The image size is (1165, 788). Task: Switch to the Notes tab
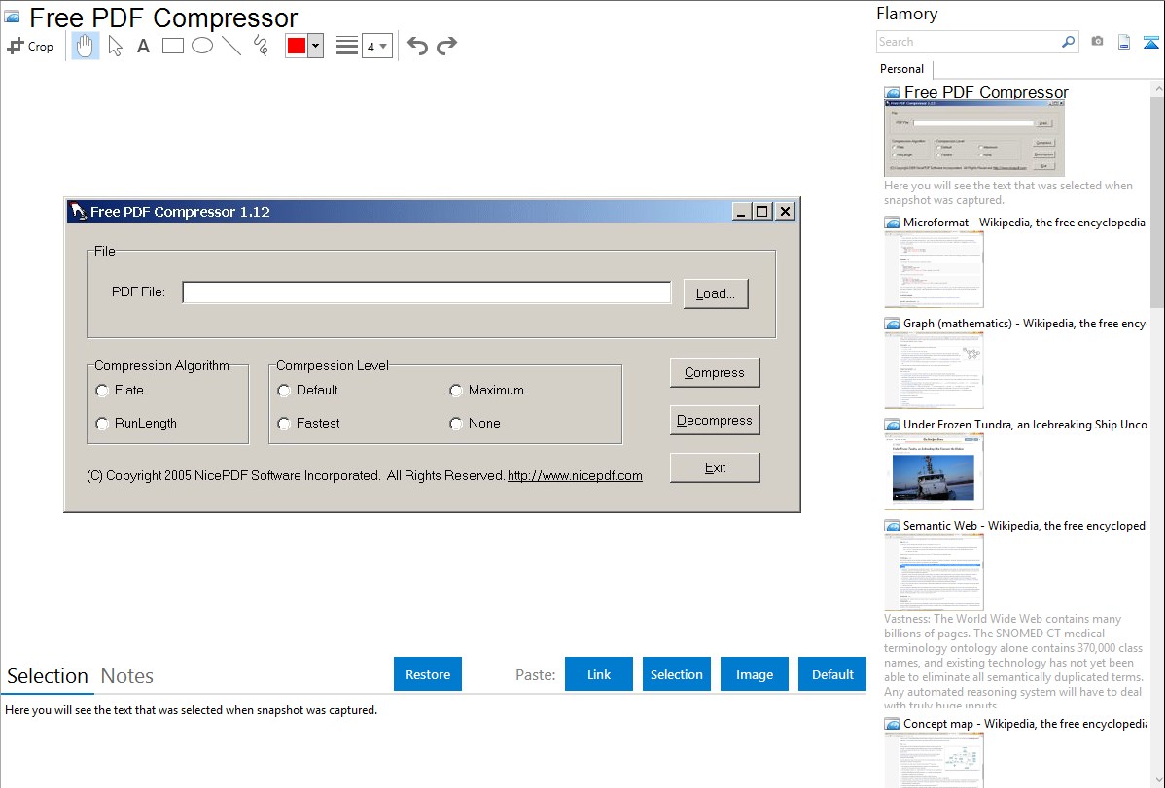coord(127,676)
